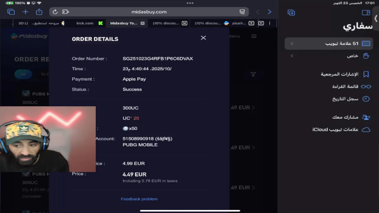Open قائمة القراءة reading list

[351, 86]
